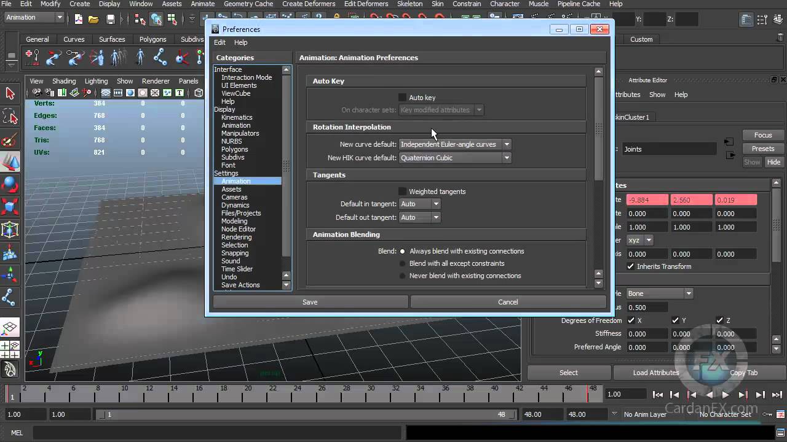This screenshot has width=787, height=442.
Task: Open the Skeleton menu in main menu bar
Action: click(409, 4)
